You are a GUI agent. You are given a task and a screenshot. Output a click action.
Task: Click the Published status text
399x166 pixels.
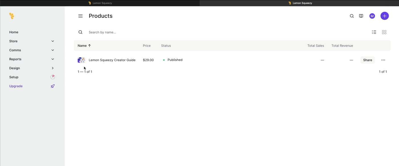[175, 60]
